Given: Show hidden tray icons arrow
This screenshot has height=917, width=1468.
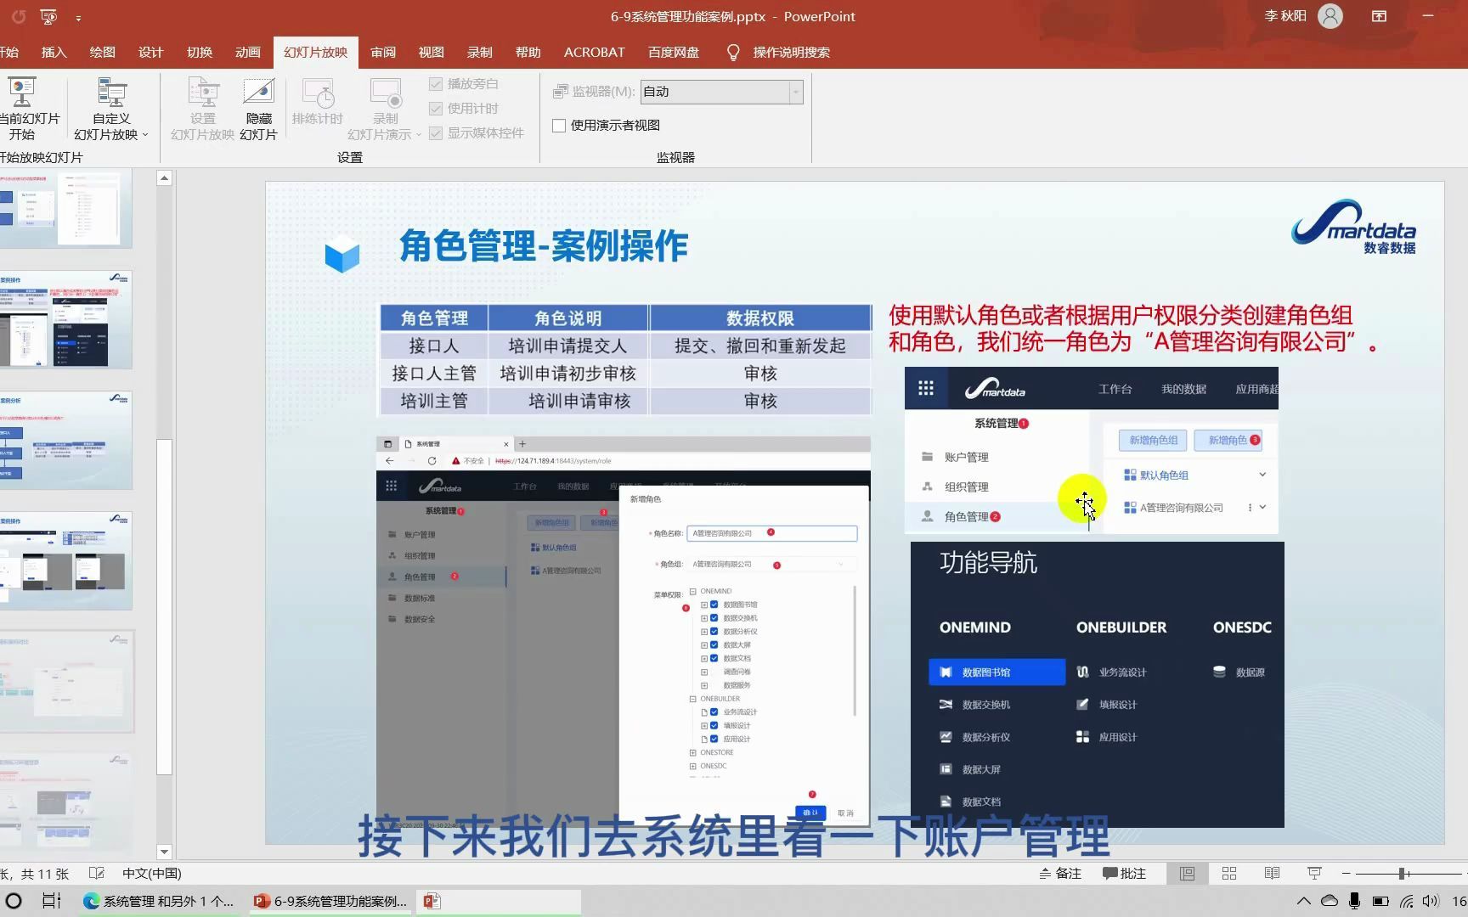Looking at the screenshot, I should (1303, 901).
